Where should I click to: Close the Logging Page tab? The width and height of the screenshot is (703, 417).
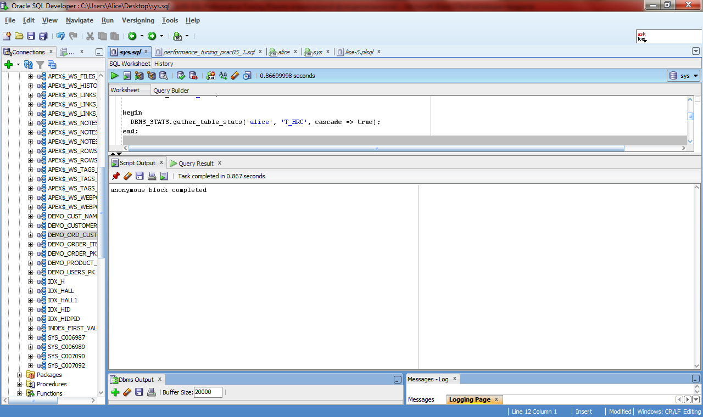coord(496,399)
